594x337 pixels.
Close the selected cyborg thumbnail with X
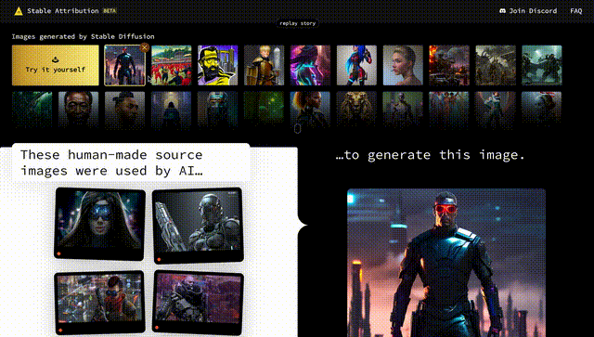pos(144,47)
